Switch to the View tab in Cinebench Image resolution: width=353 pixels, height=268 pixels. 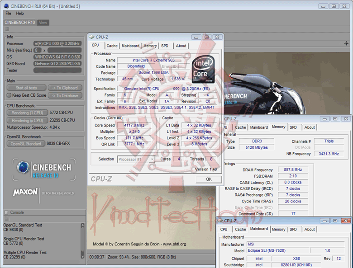pyautogui.click(x=43, y=22)
